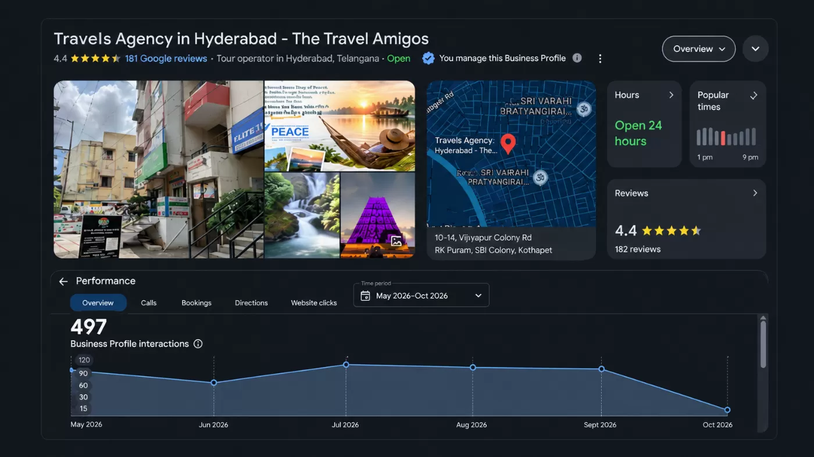Click the Jun 2026 data point on chart
Viewport: 814px width, 457px height.
[214, 383]
